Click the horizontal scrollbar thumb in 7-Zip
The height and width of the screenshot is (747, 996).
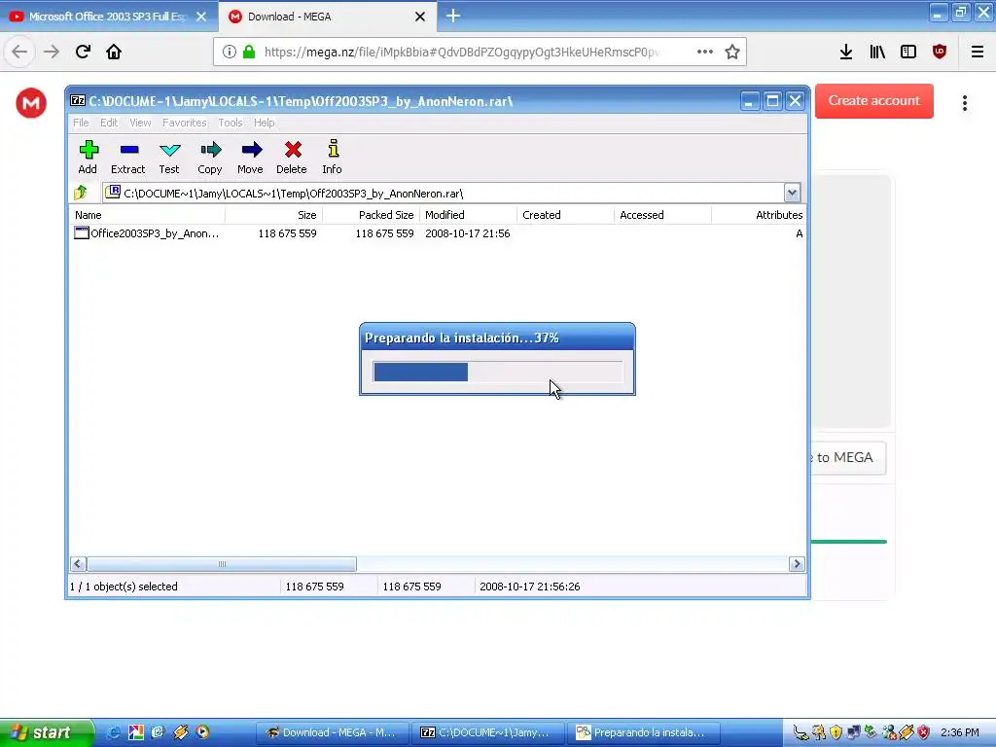click(x=222, y=564)
